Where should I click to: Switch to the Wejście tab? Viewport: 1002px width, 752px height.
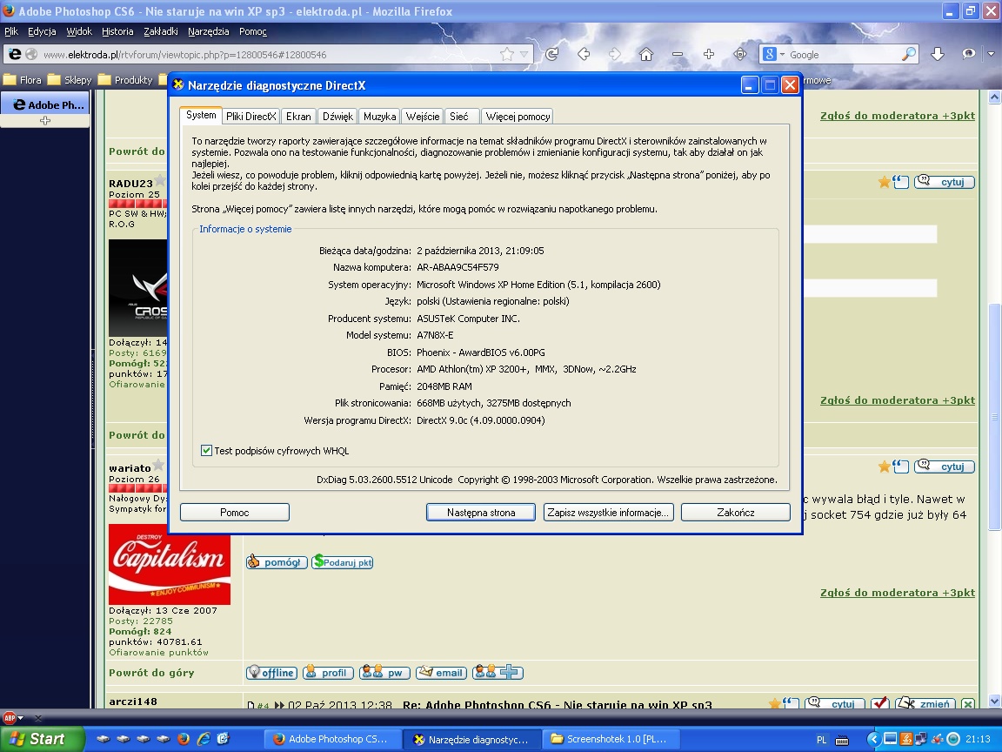(423, 117)
